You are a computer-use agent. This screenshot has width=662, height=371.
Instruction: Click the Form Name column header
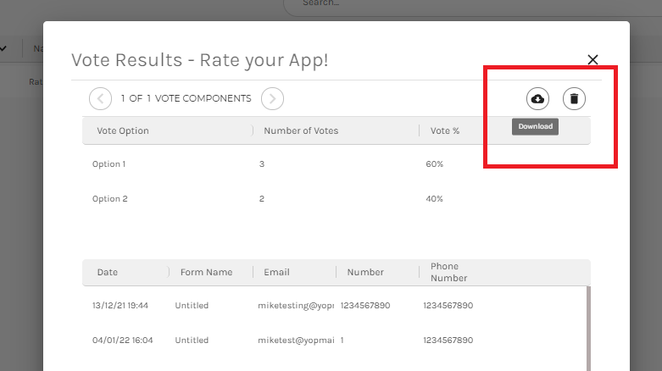point(206,273)
